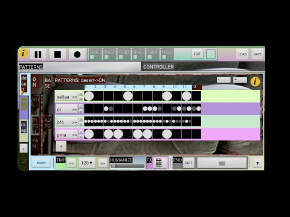Add a new pattern with the plus below map

(24, 149)
